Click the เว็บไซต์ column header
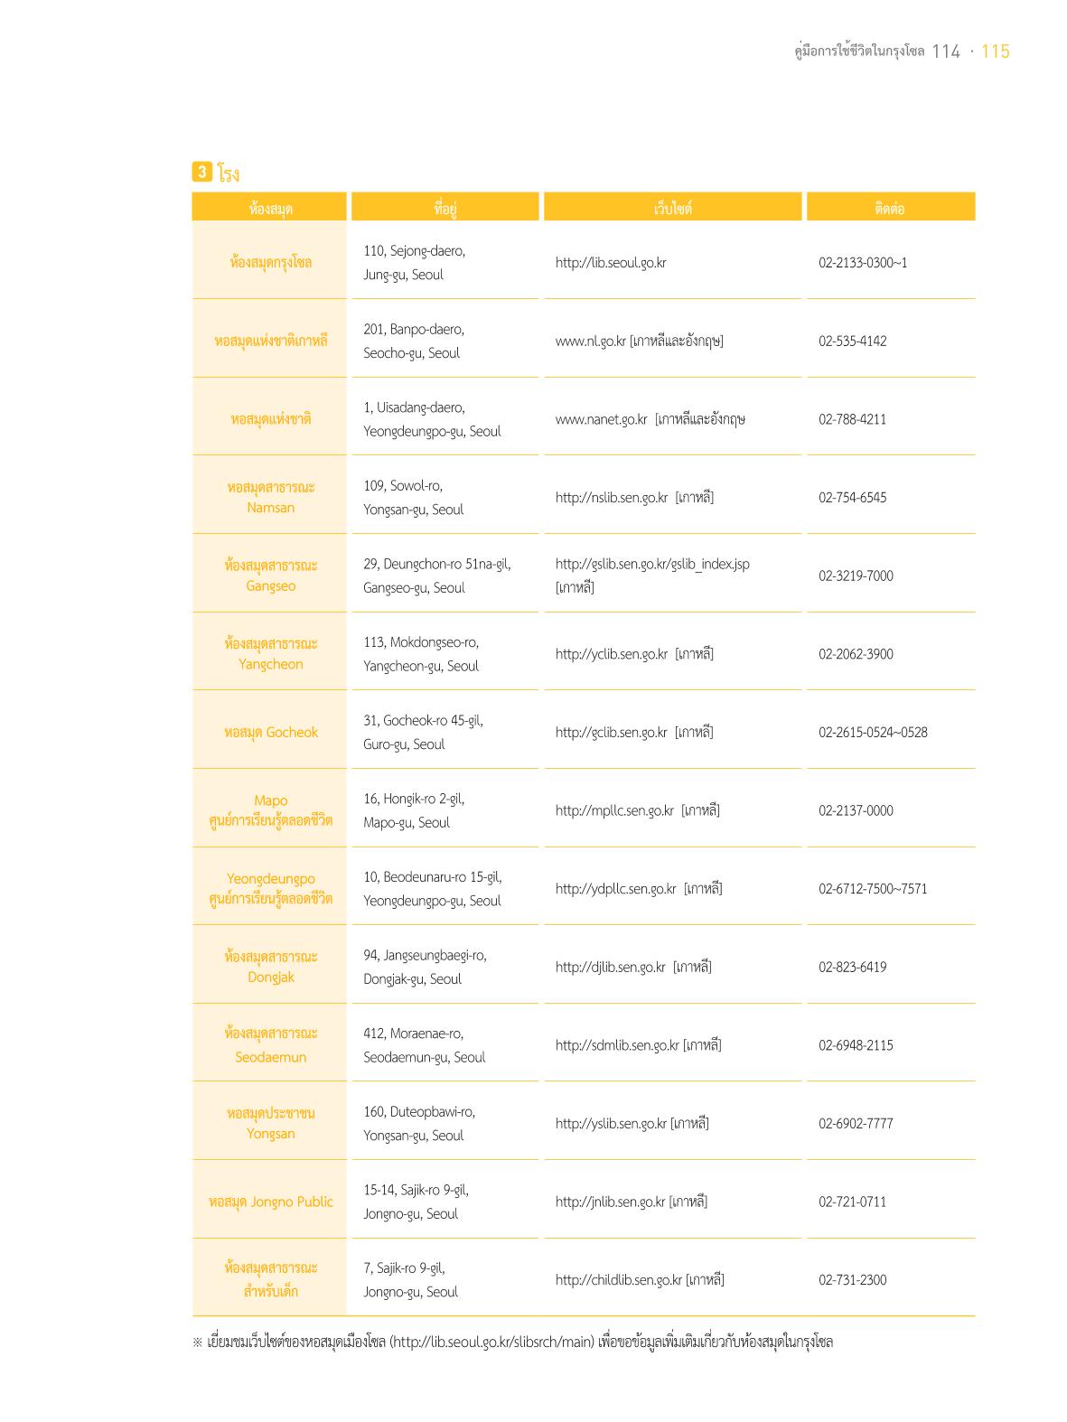1067x1422 pixels. click(673, 207)
